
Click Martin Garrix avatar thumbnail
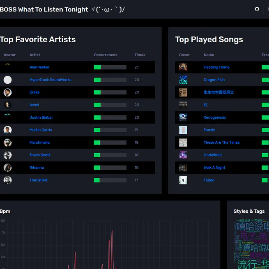[8, 130]
